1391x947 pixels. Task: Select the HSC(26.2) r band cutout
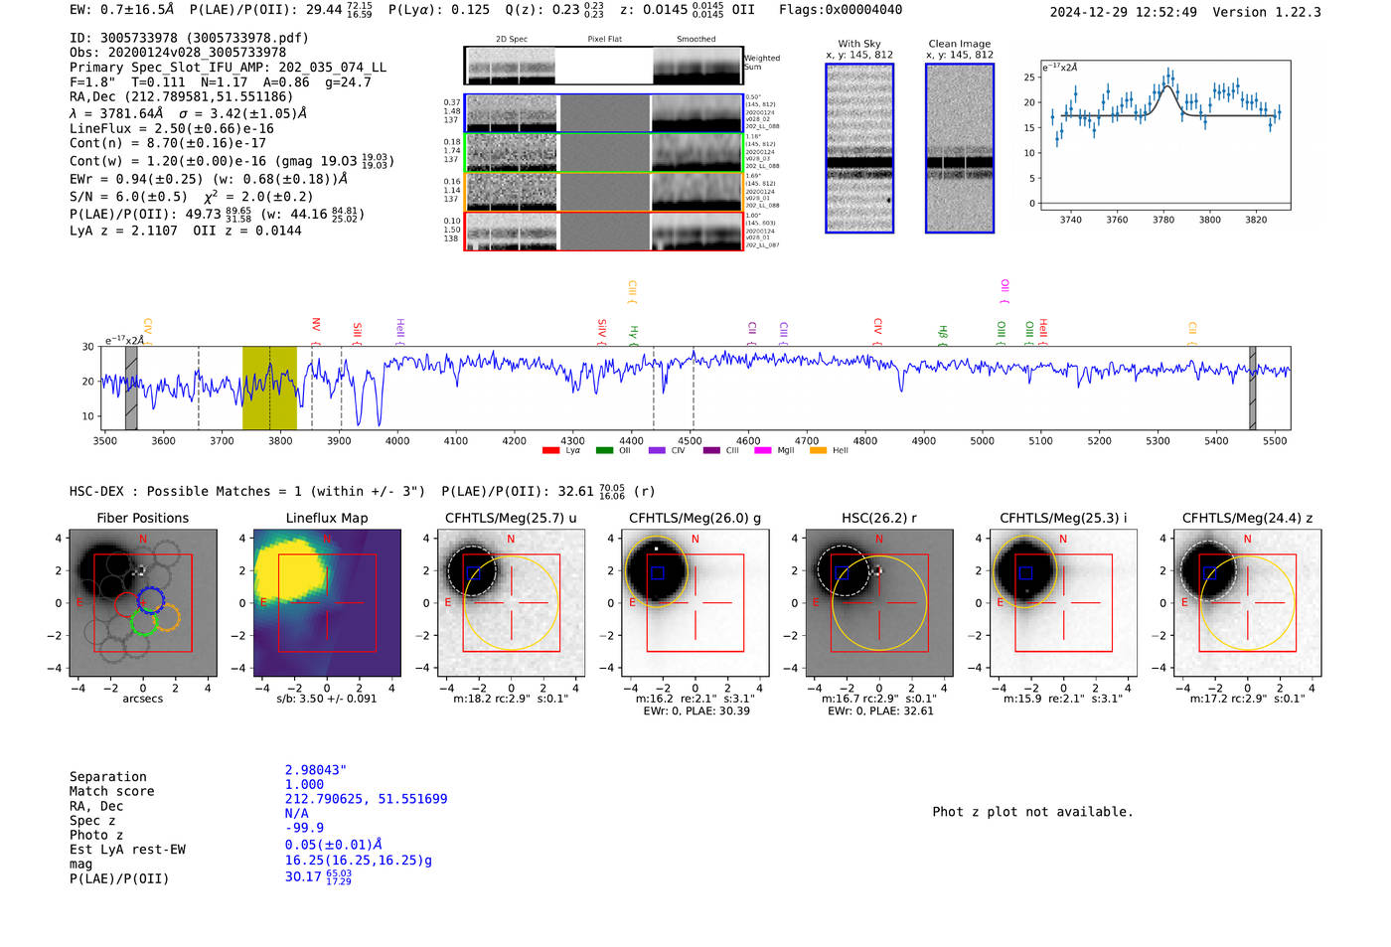pos(879,603)
